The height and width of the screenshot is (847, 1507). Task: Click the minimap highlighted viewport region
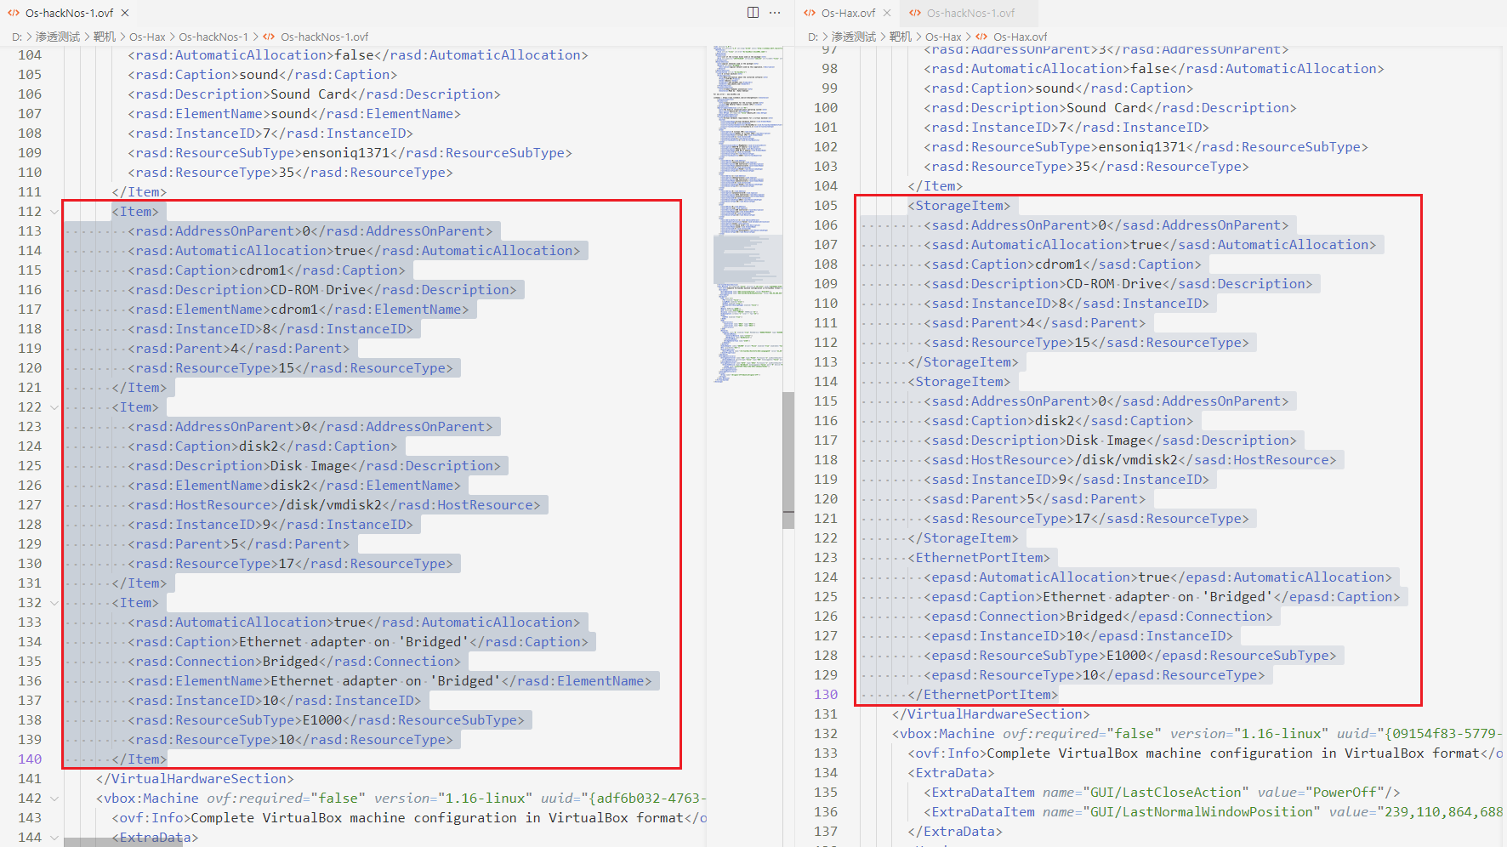point(748,259)
